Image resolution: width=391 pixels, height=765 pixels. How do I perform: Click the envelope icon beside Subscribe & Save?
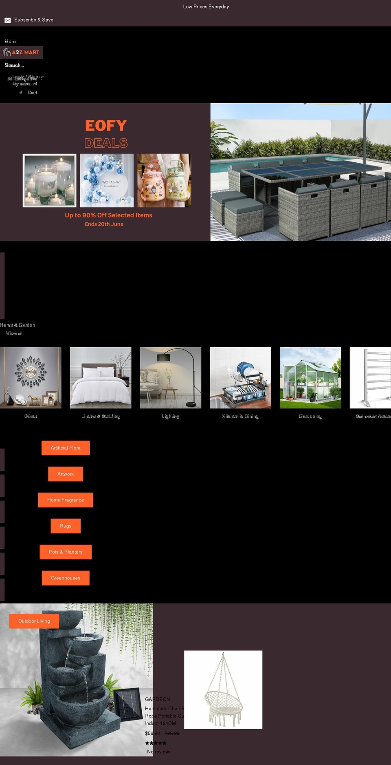(x=8, y=20)
